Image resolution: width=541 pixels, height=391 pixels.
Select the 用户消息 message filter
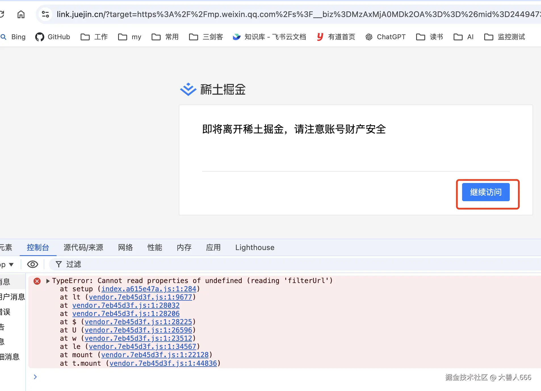pyautogui.click(x=12, y=297)
